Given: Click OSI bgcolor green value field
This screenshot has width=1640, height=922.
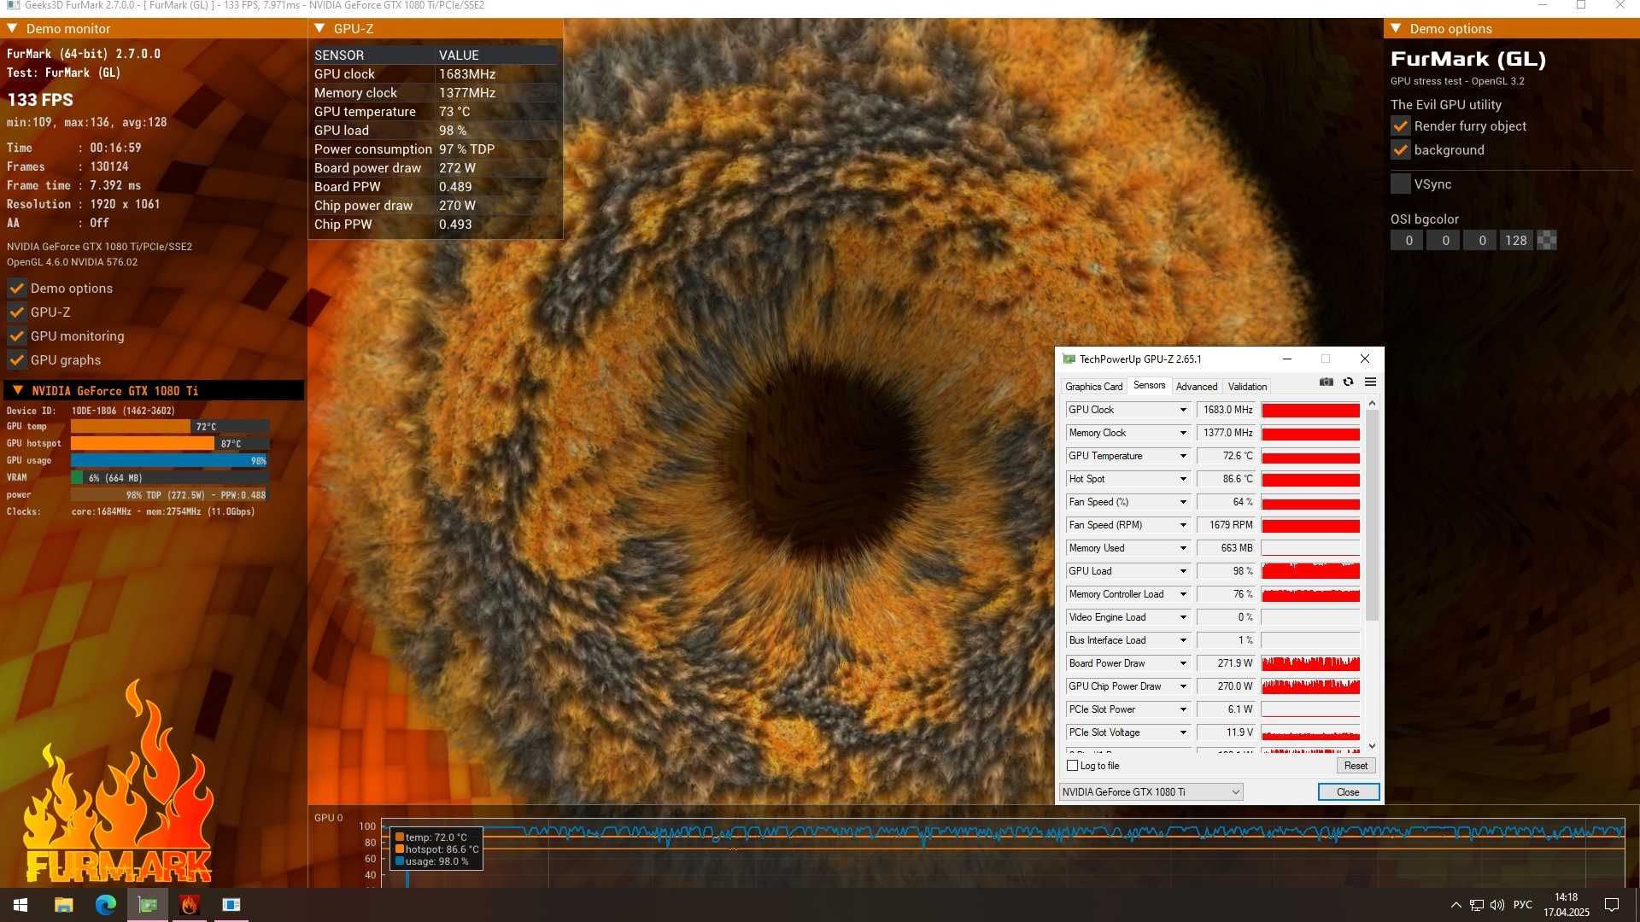Looking at the screenshot, I should 1444,241.
